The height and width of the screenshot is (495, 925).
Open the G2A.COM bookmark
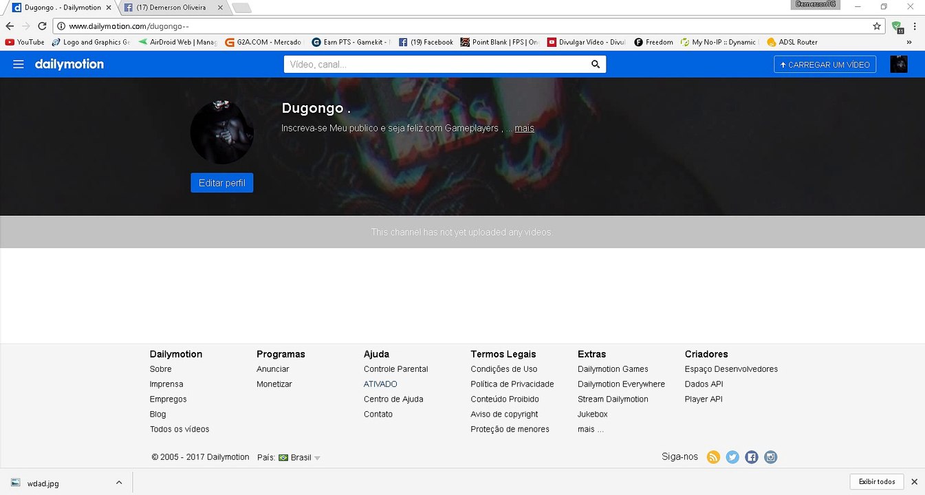(x=264, y=42)
